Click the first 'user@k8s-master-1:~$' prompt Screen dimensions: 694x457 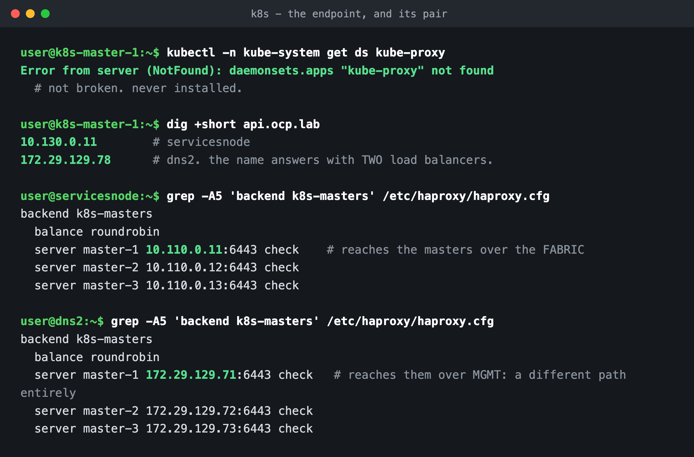click(x=90, y=53)
